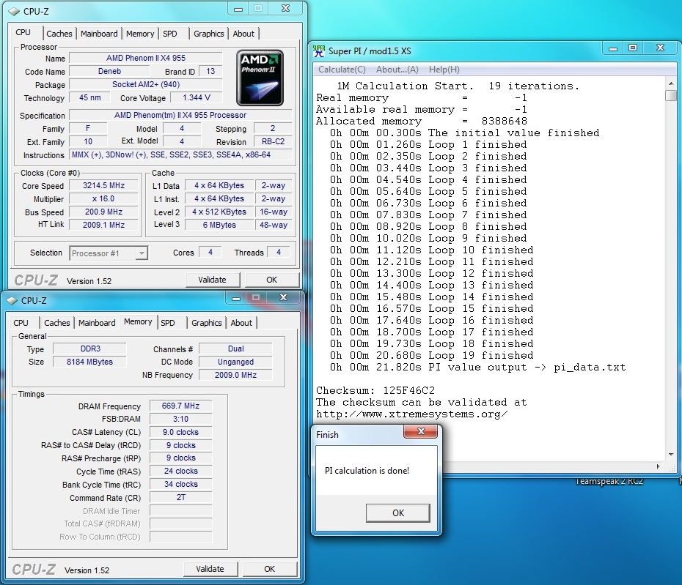Viewport: 682px width, 585px height.
Task: Click the CPU-Z title icon in Memory window
Action: (12, 300)
